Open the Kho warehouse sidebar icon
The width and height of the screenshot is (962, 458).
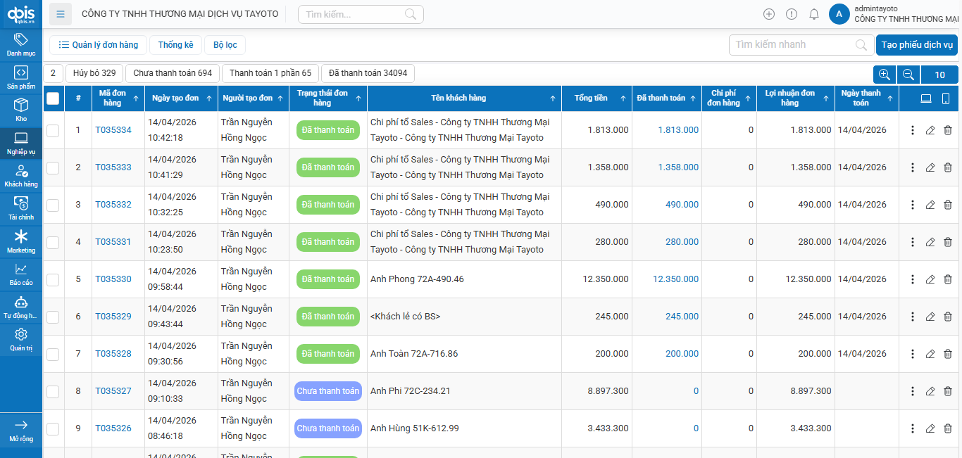pyautogui.click(x=21, y=110)
